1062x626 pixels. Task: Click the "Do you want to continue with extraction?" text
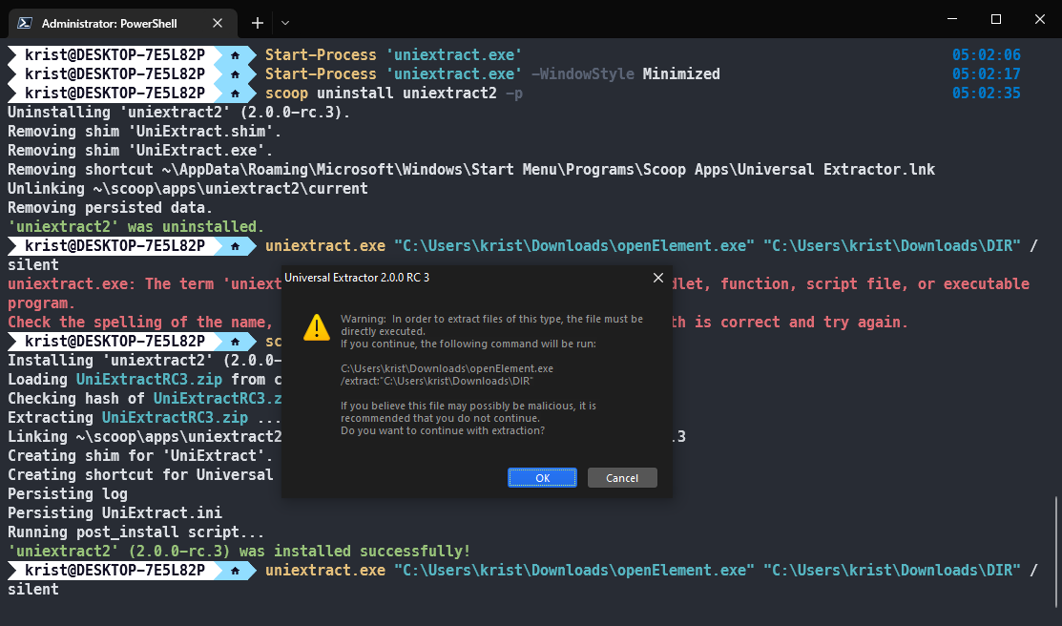pyautogui.click(x=443, y=430)
